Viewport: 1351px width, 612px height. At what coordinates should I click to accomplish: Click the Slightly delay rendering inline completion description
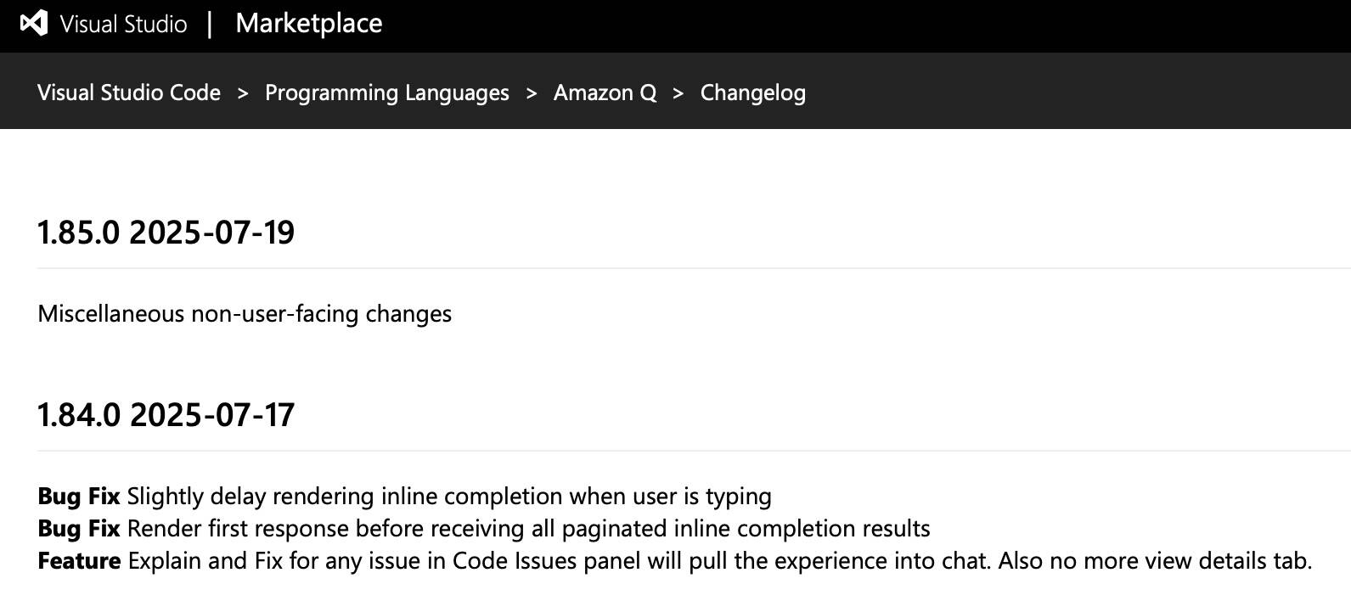tap(449, 497)
